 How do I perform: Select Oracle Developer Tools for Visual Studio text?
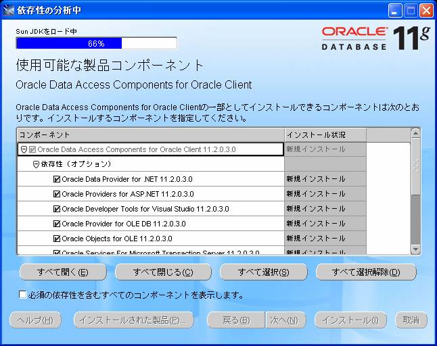coord(145,209)
